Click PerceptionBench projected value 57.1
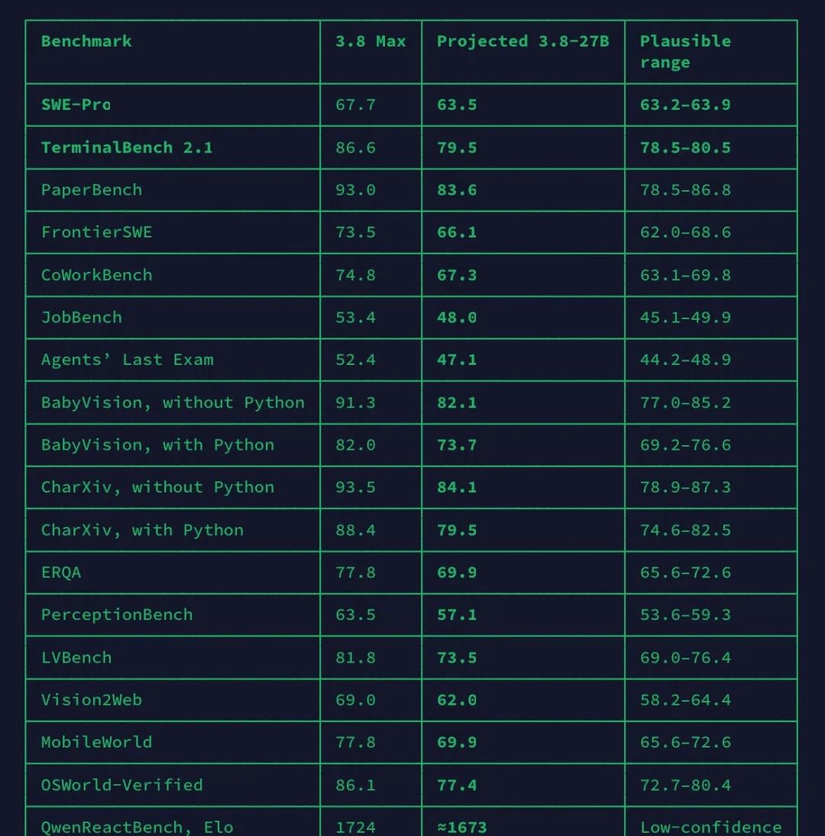 pyautogui.click(x=457, y=615)
